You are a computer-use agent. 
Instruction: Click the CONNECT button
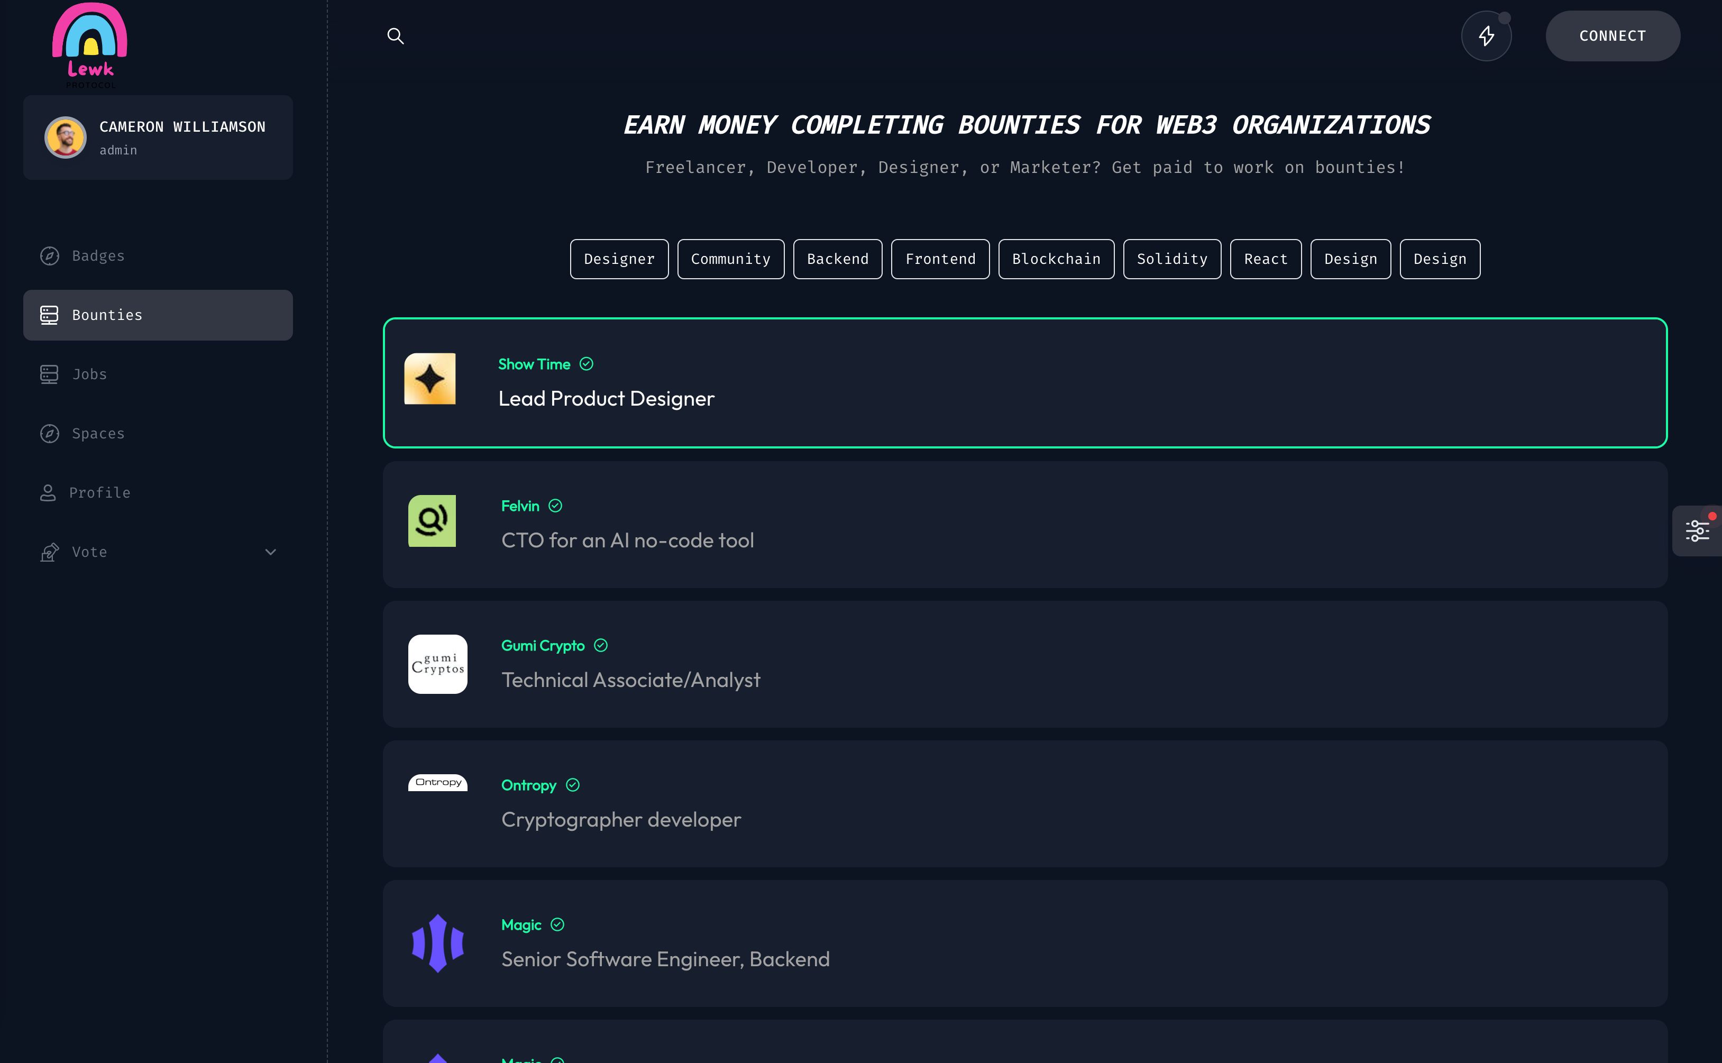(x=1613, y=36)
